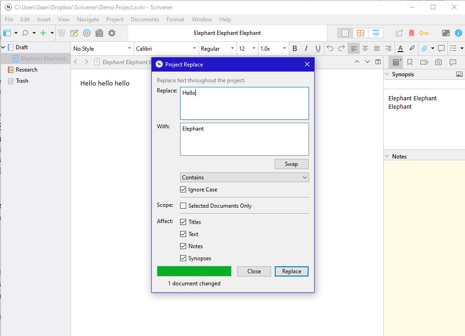The height and width of the screenshot is (336, 465).
Task: Open the Compose mode typewriter icon
Action: [x=99, y=33]
